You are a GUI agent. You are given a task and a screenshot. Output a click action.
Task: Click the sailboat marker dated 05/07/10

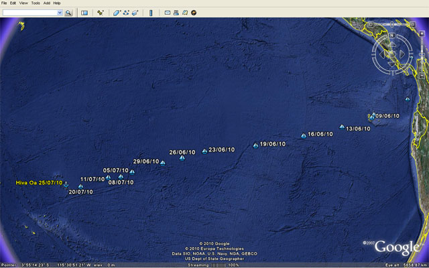pos(132,172)
